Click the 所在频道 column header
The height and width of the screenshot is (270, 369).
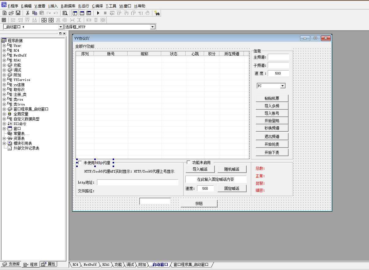click(x=232, y=54)
